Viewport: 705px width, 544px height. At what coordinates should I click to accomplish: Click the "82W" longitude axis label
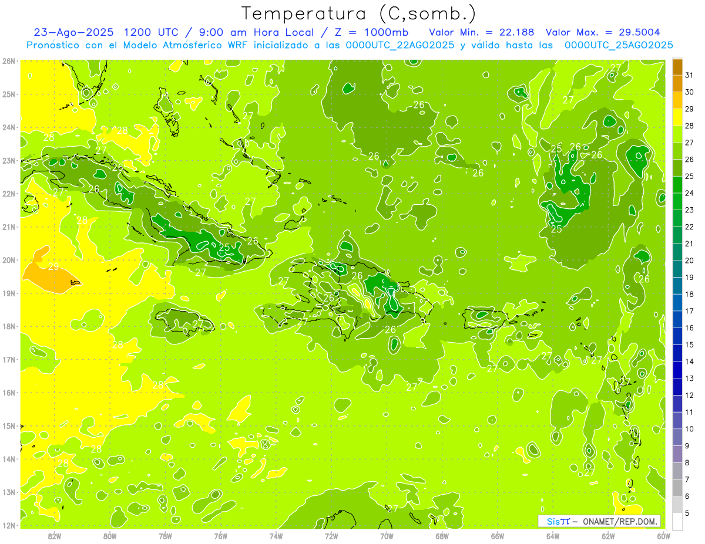pos(55,535)
